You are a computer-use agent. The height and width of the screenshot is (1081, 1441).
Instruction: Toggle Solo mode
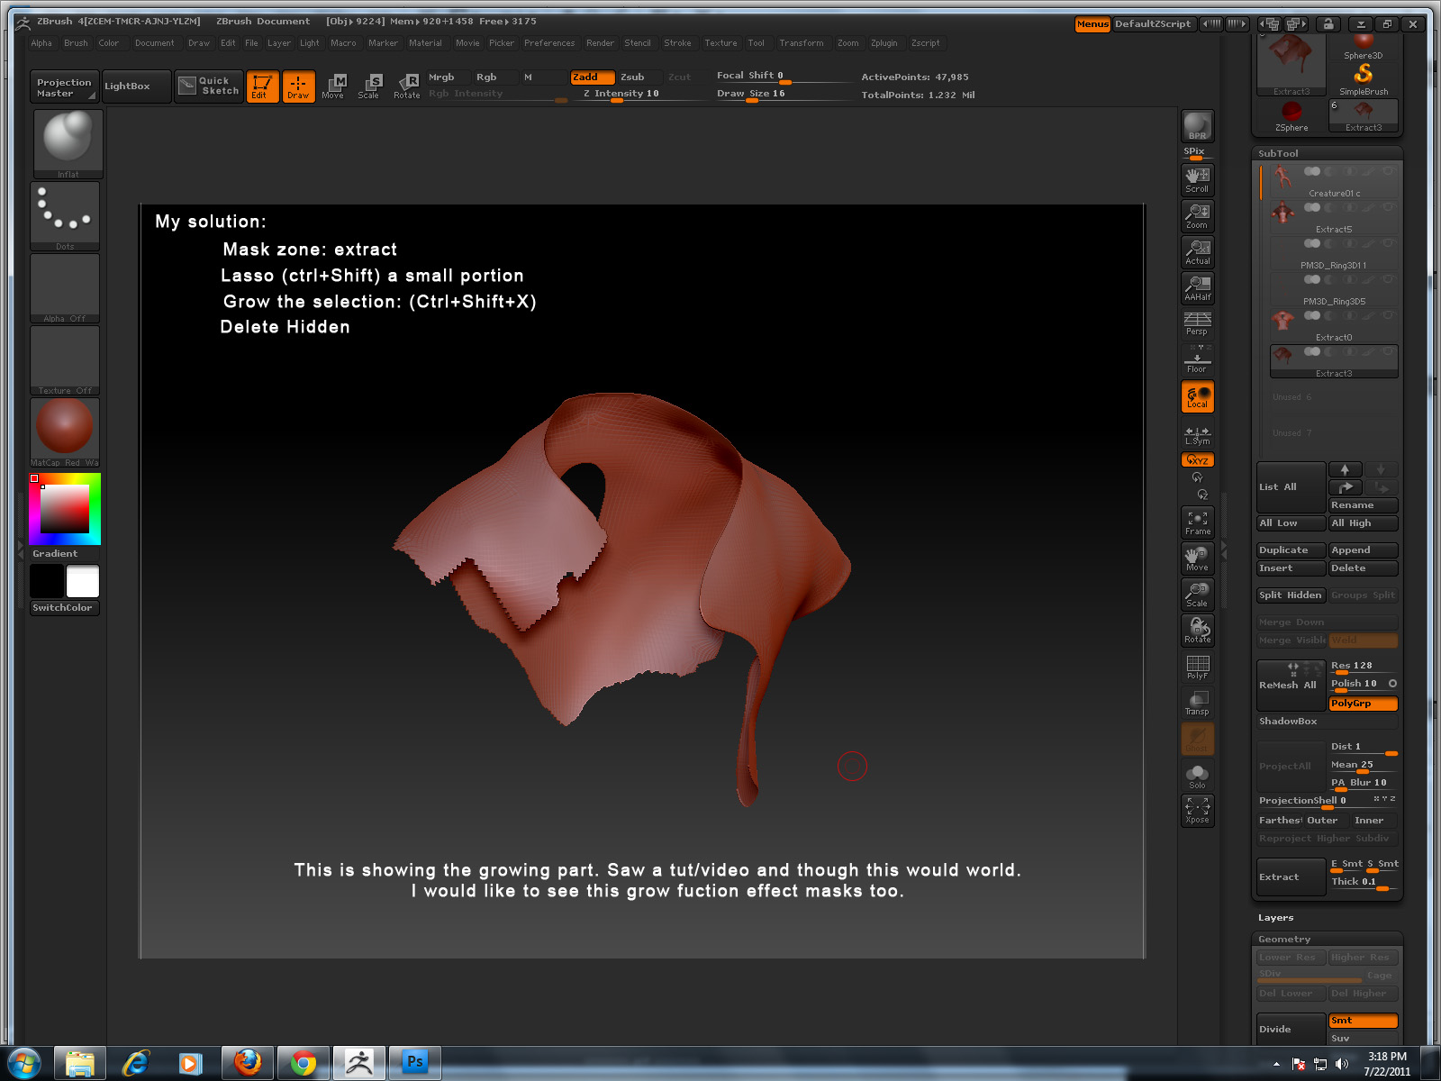(x=1197, y=776)
